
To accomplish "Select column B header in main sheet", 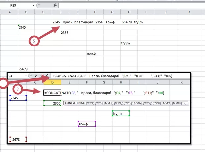I will coord(26,12).
